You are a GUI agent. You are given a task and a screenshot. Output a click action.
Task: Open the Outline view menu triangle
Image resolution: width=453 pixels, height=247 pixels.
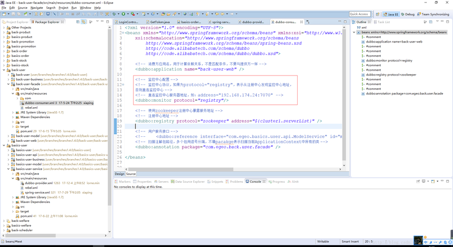click(437, 21)
